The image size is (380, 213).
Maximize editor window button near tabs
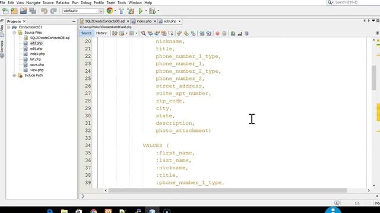(x=378, y=21)
